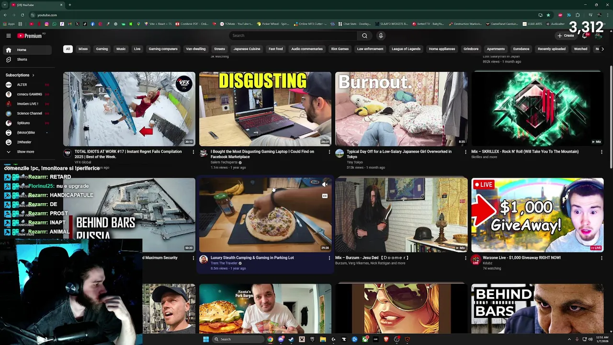Select the All filter chip
Image resolution: width=613 pixels, height=345 pixels.
68,49
